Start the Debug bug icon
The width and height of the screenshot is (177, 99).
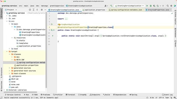pos(151,6)
